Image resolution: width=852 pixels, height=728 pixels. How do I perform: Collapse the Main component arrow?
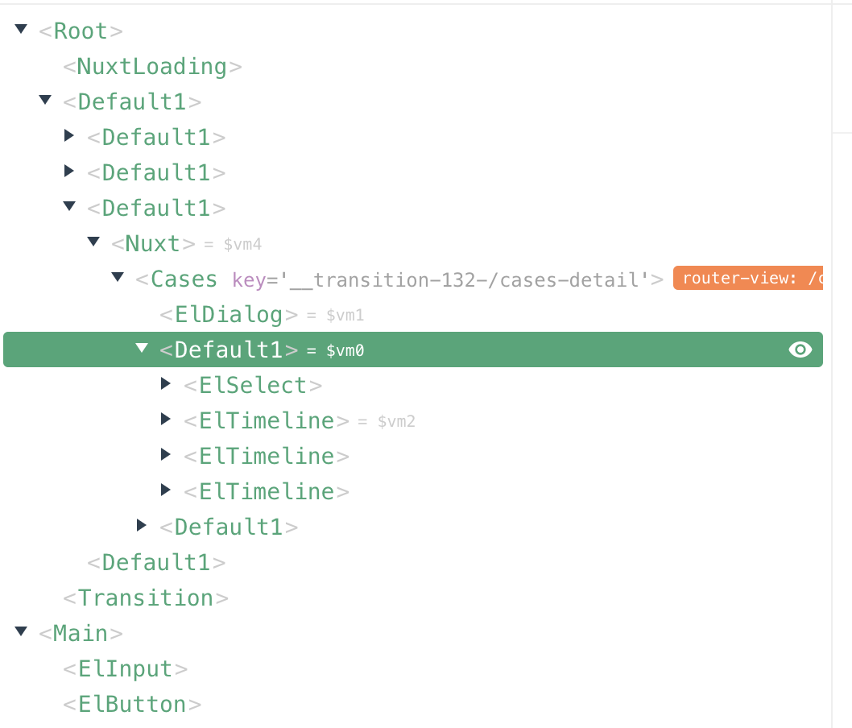tap(21, 632)
